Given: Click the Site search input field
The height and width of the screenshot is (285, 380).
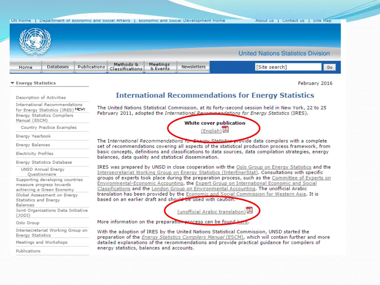Looking at the screenshot, I should pos(288,67).
